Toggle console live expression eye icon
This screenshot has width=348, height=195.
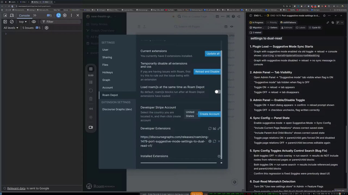[x=34, y=22]
